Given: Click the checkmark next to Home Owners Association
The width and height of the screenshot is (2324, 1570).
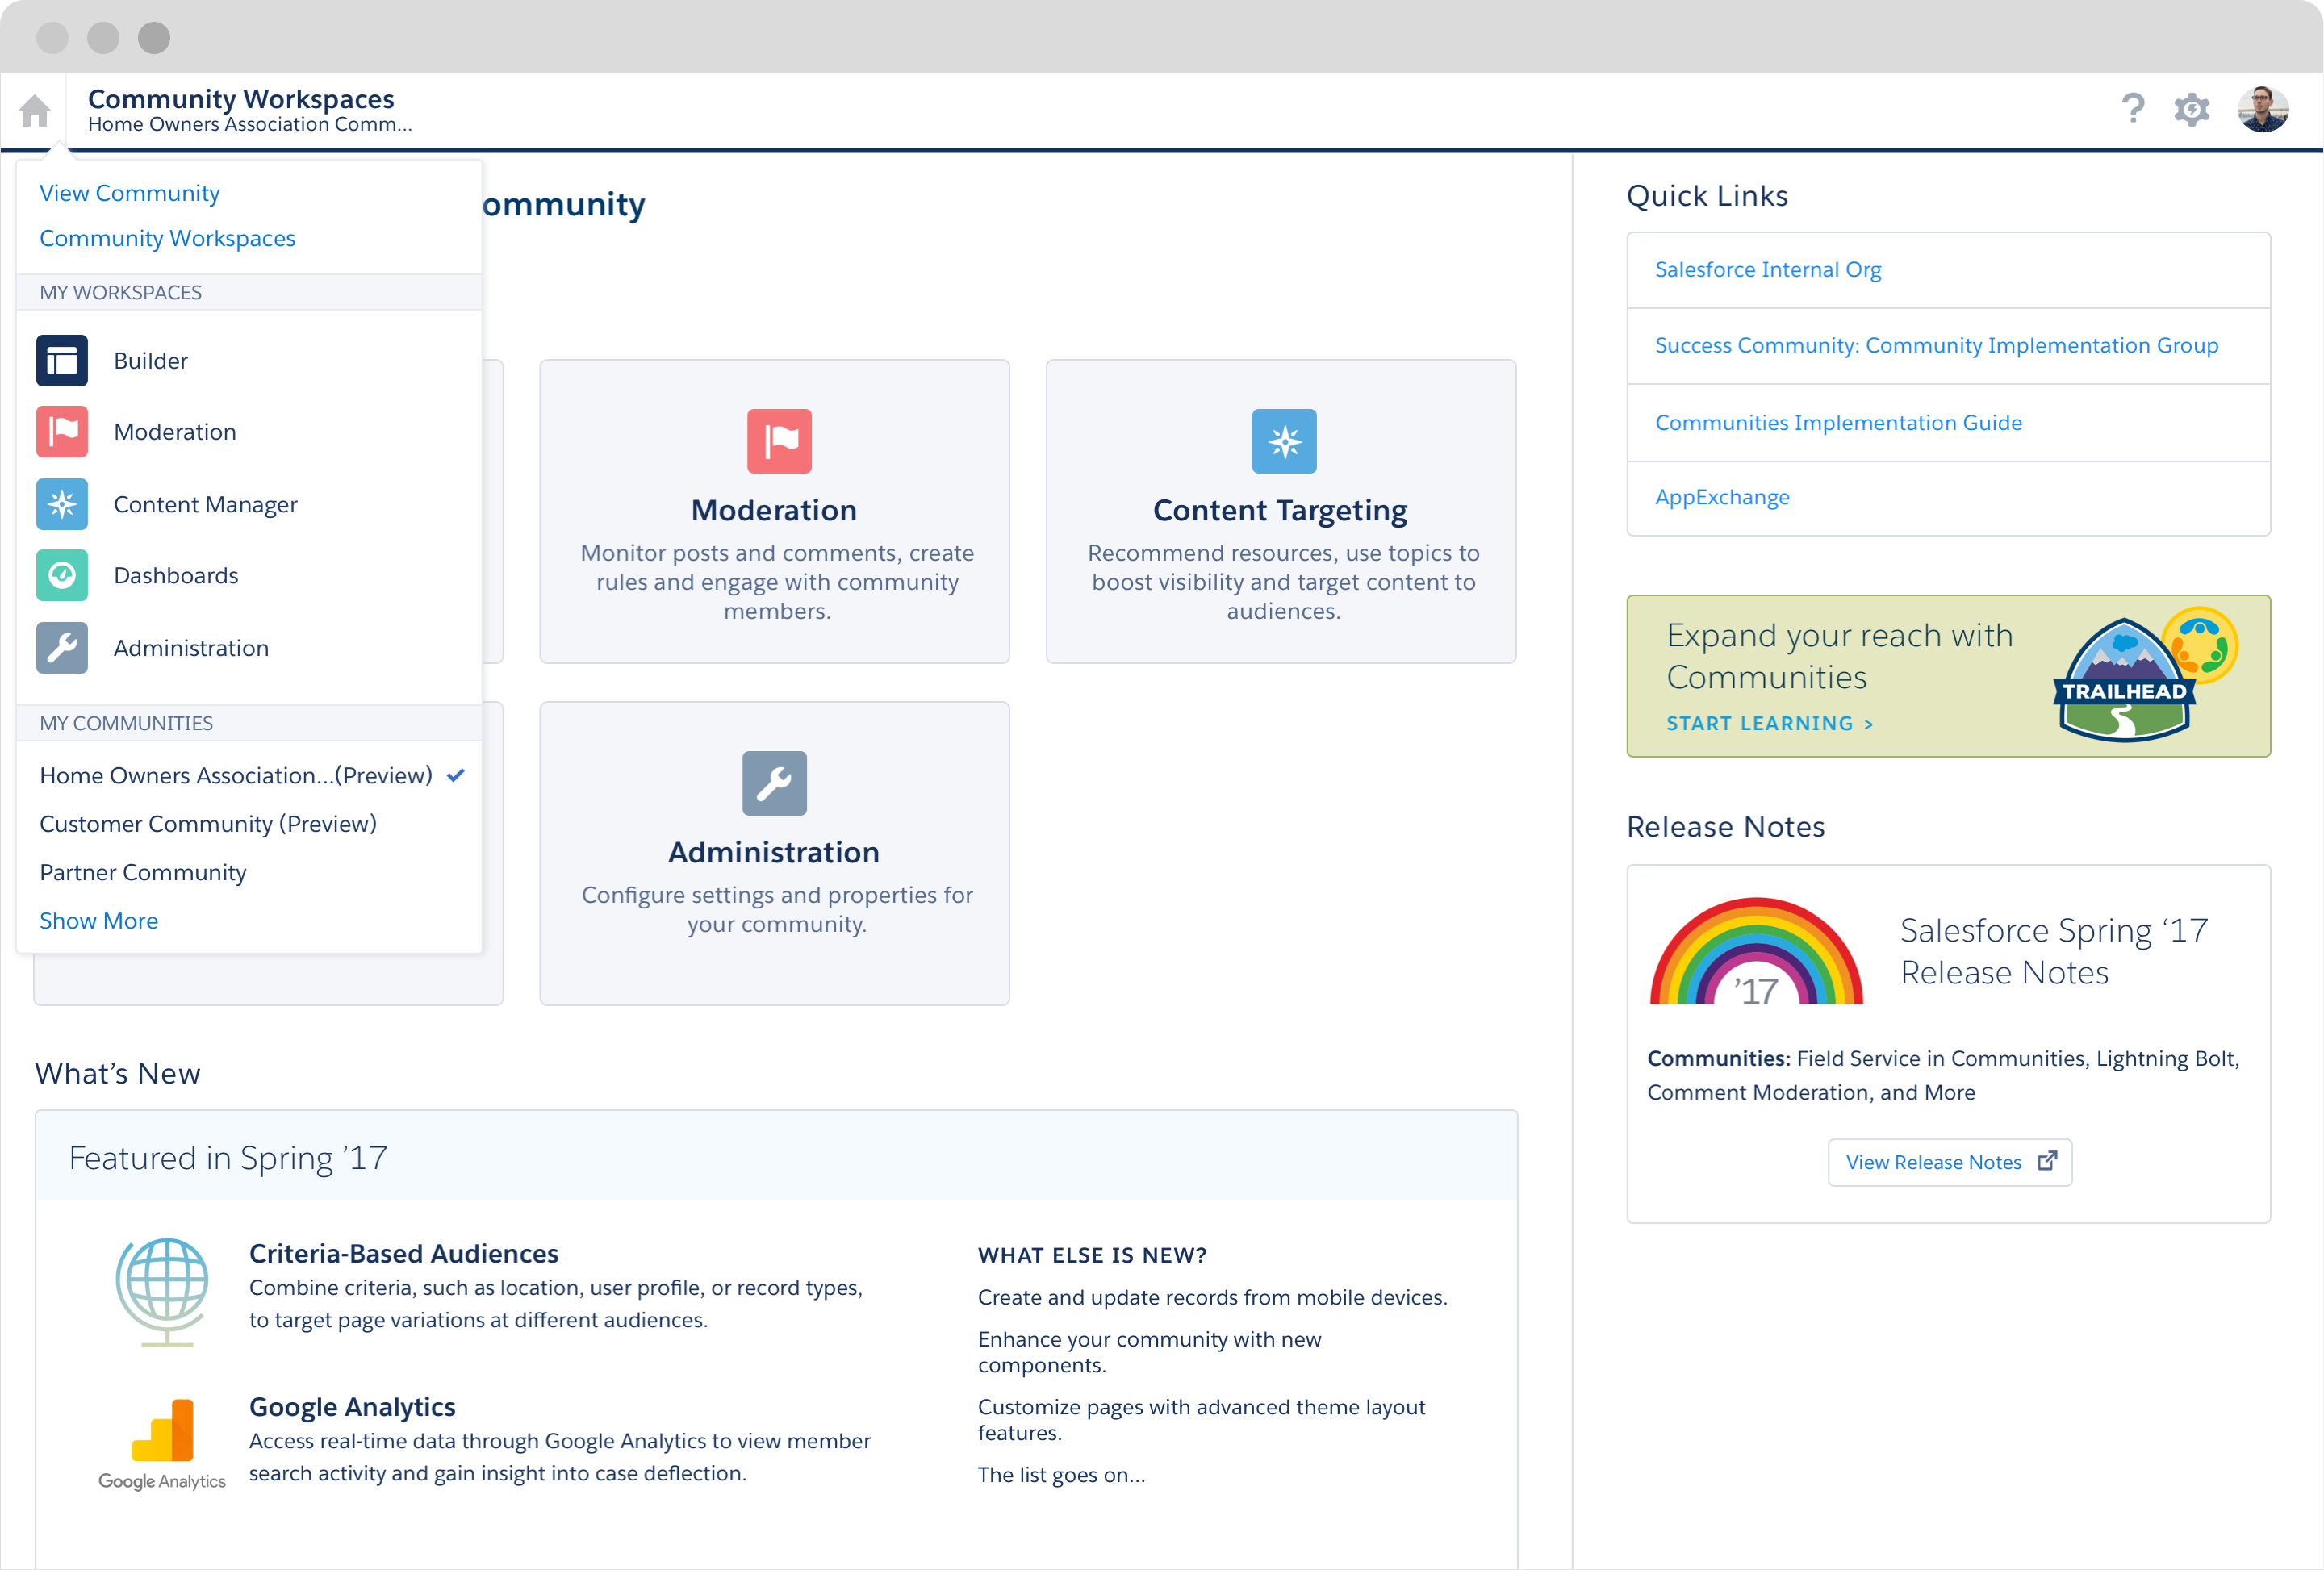Looking at the screenshot, I should (456, 775).
